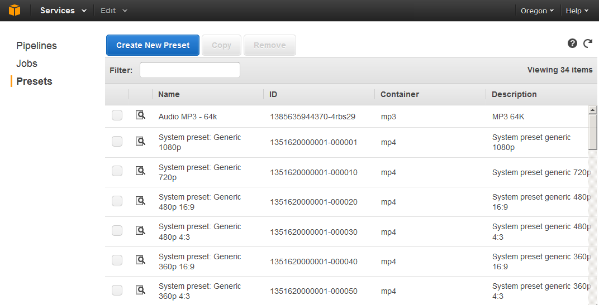This screenshot has height=305, width=599.
Task: Focus the Filter text field
Action: pyautogui.click(x=190, y=70)
